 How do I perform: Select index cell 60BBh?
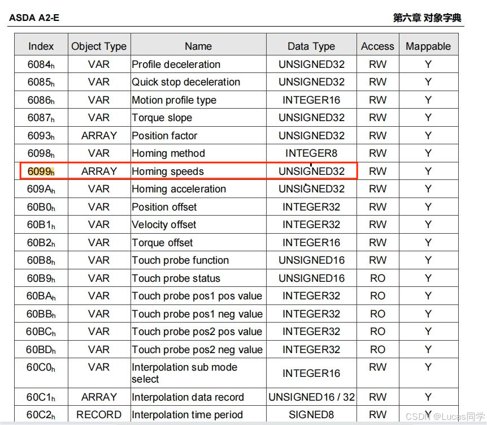[x=41, y=314]
